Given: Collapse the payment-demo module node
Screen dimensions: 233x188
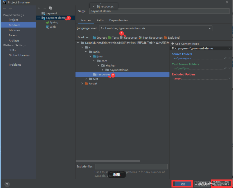Looking at the screenshot, I should [x=38, y=18].
